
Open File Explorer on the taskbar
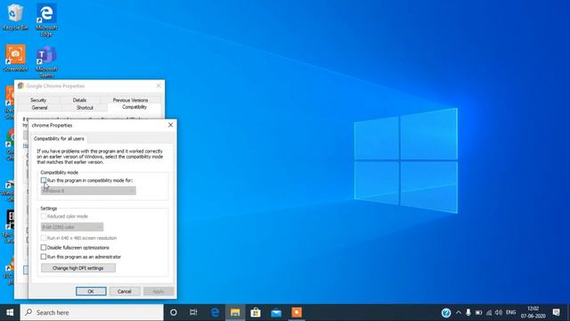pyautogui.click(x=235, y=313)
